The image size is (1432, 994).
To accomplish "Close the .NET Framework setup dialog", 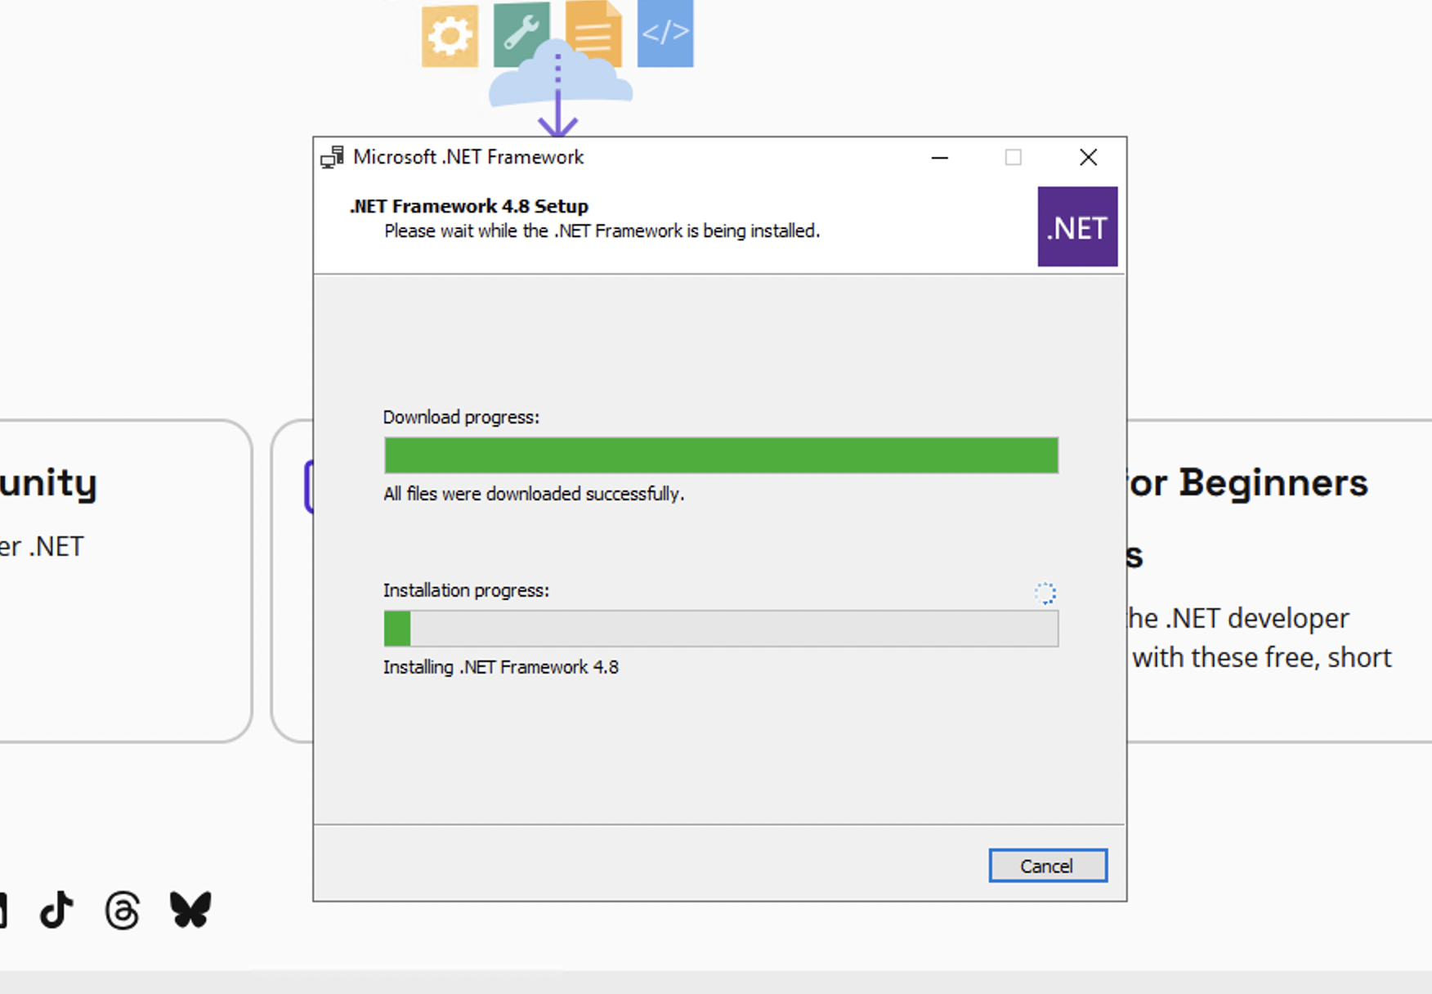I will click(x=1088, y=158).
